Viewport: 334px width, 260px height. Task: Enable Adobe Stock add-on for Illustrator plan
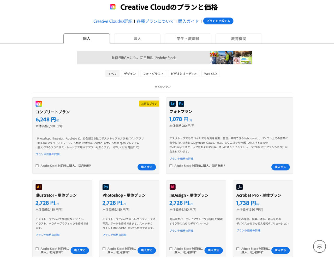point(37,249)
